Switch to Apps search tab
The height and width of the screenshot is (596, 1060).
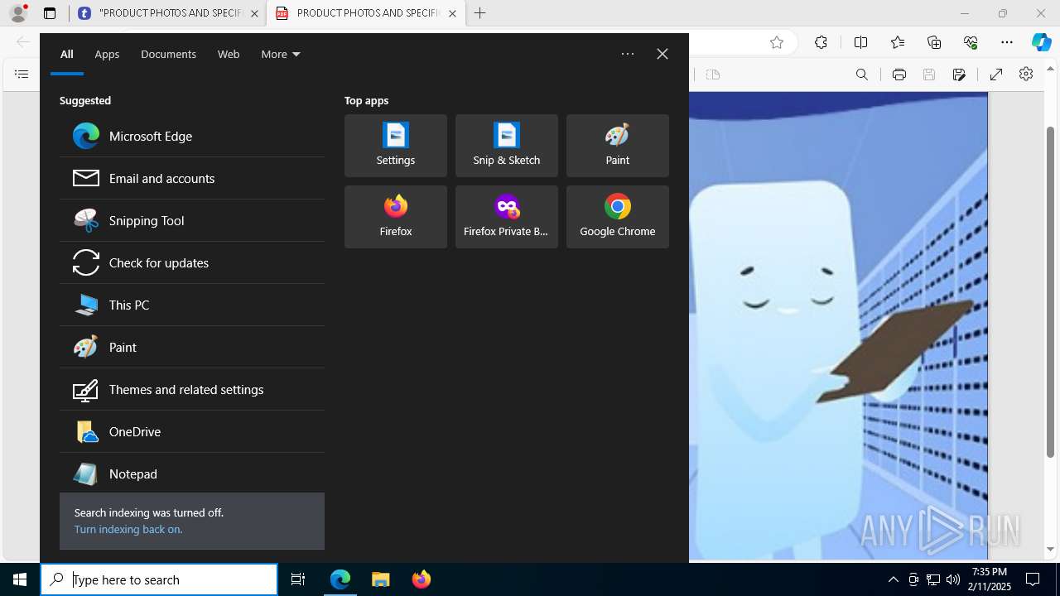coord(107,54)
